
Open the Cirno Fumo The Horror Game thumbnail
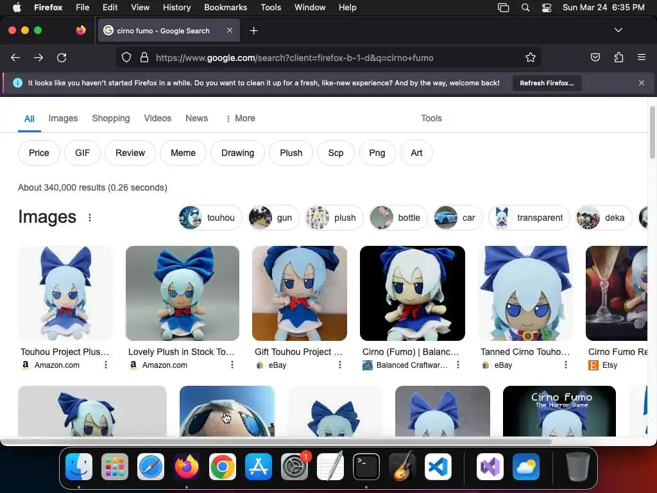tap(559, 411)
